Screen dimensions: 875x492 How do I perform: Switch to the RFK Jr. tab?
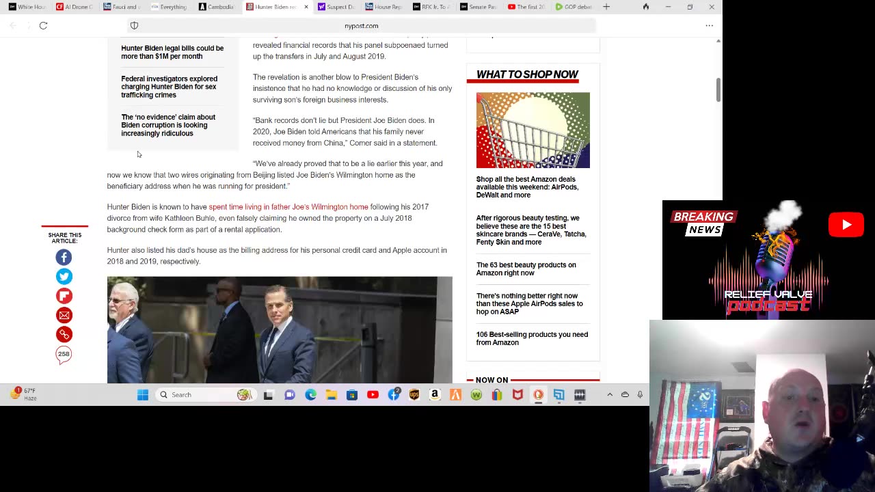point(431,7)
